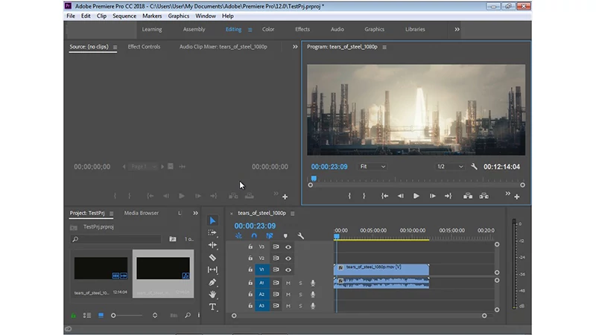Screen dimensions: 596x335
Task: Open Timeline Display Settings wrench
Action: point(301,236)
